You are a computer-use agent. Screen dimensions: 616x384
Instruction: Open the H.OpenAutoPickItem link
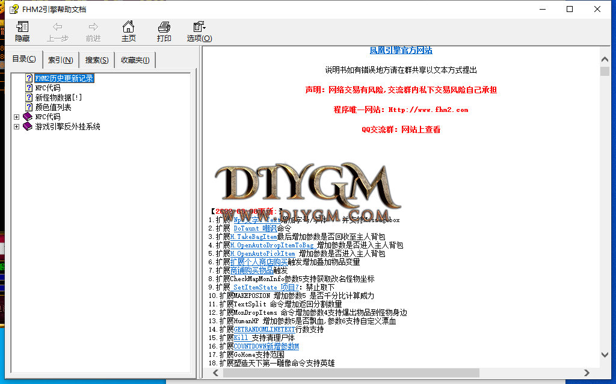point(262,253)
